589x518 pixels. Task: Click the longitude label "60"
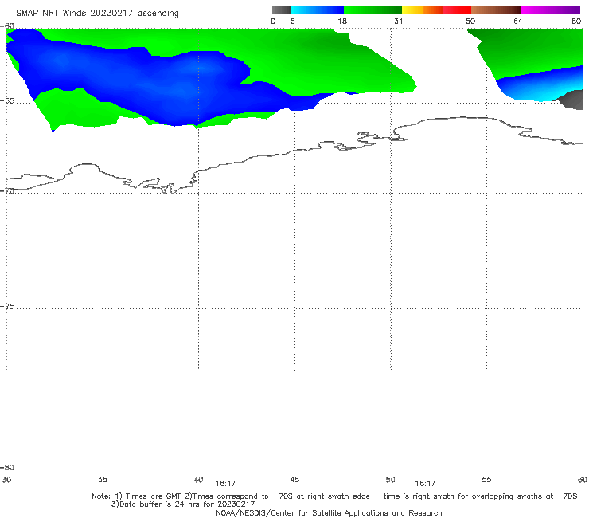point(583,479)
